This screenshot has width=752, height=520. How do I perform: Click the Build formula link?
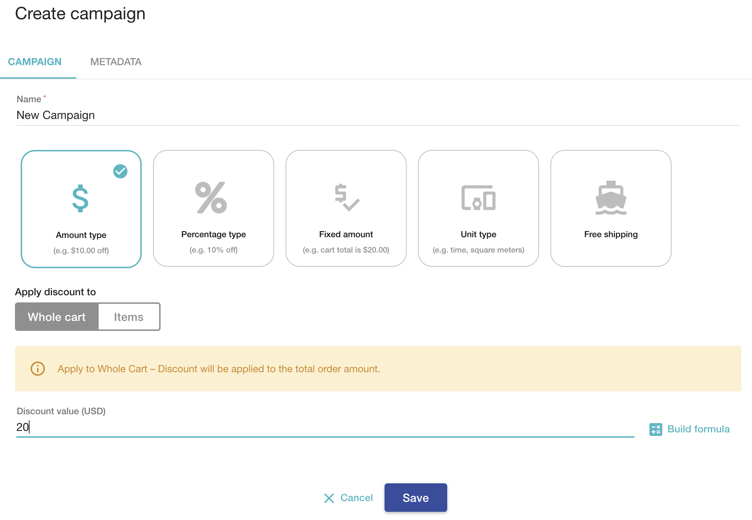(x=698, y=429)
